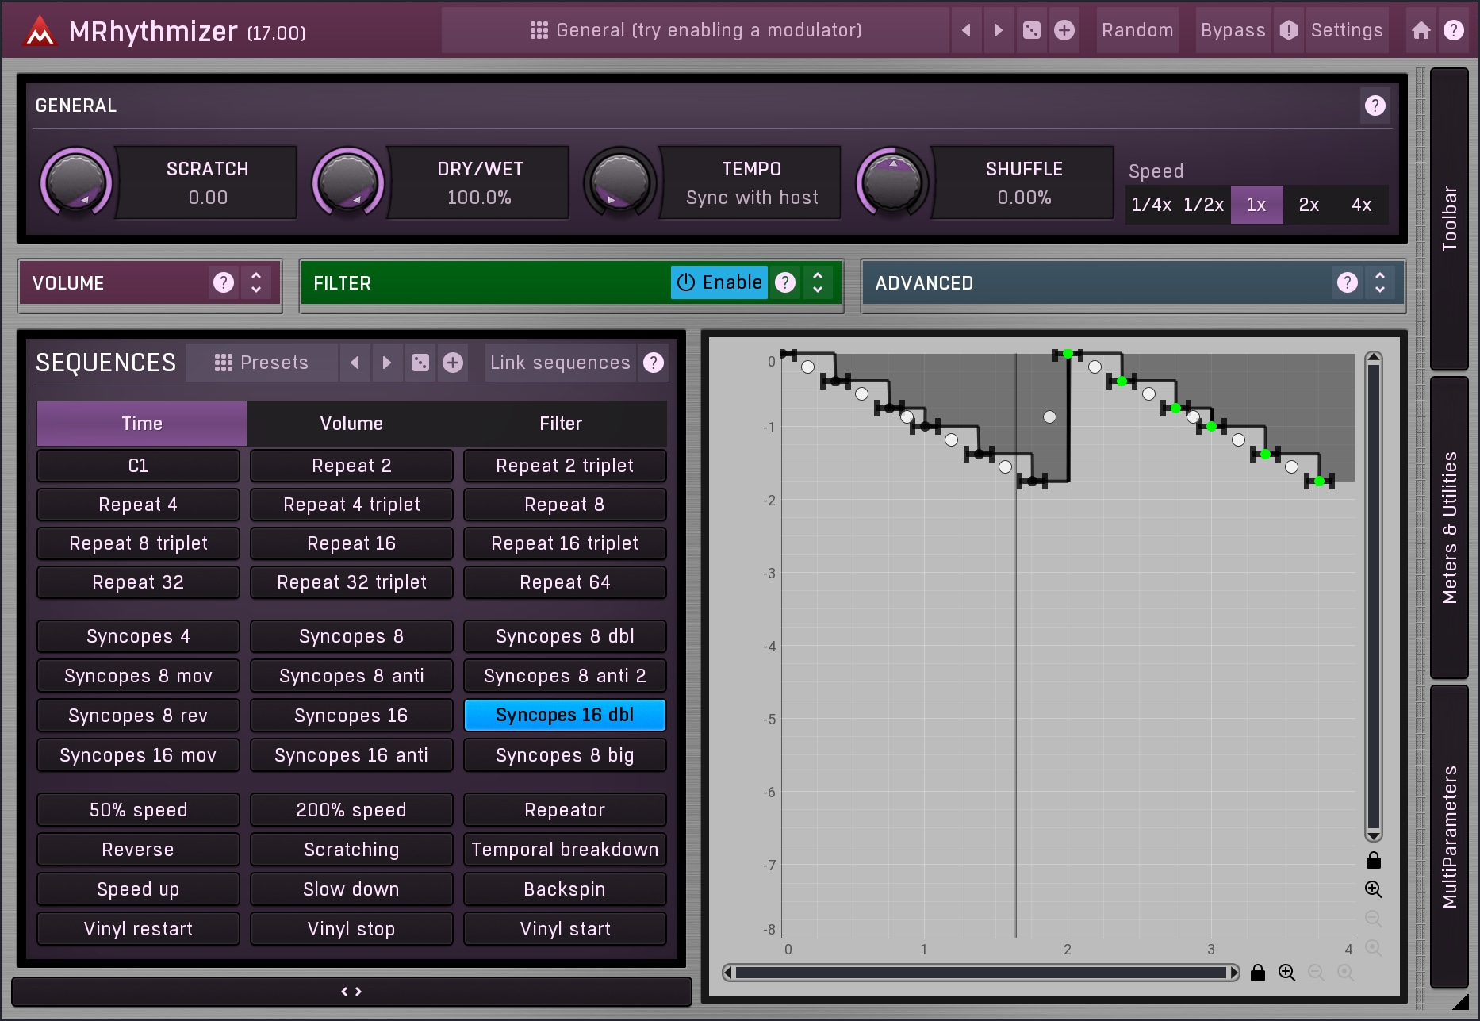Switch to the Filter sequences tab

tap(561, 424)
